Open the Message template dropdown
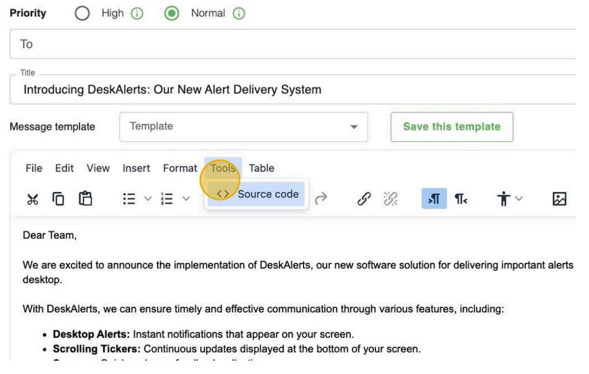Viewport: 589px width, 374px height. [243, 127]
